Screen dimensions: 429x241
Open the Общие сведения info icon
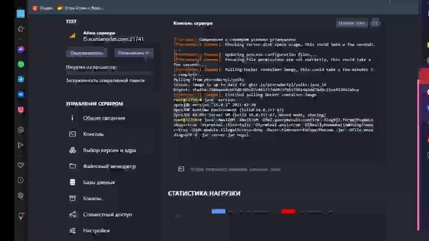[x=72, y=118]
